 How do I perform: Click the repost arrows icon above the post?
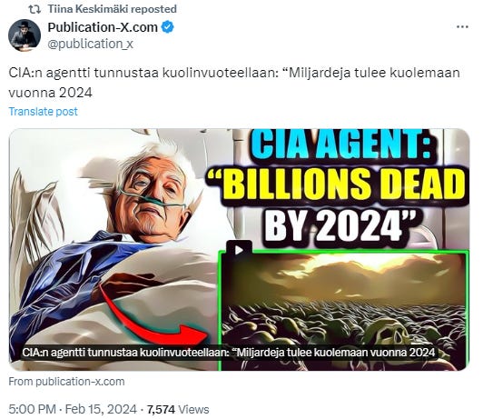(34, 9)
